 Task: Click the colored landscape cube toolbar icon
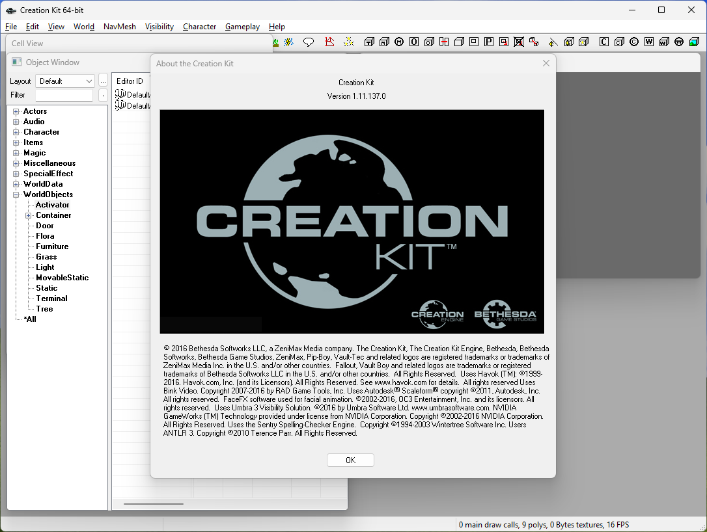695,42
